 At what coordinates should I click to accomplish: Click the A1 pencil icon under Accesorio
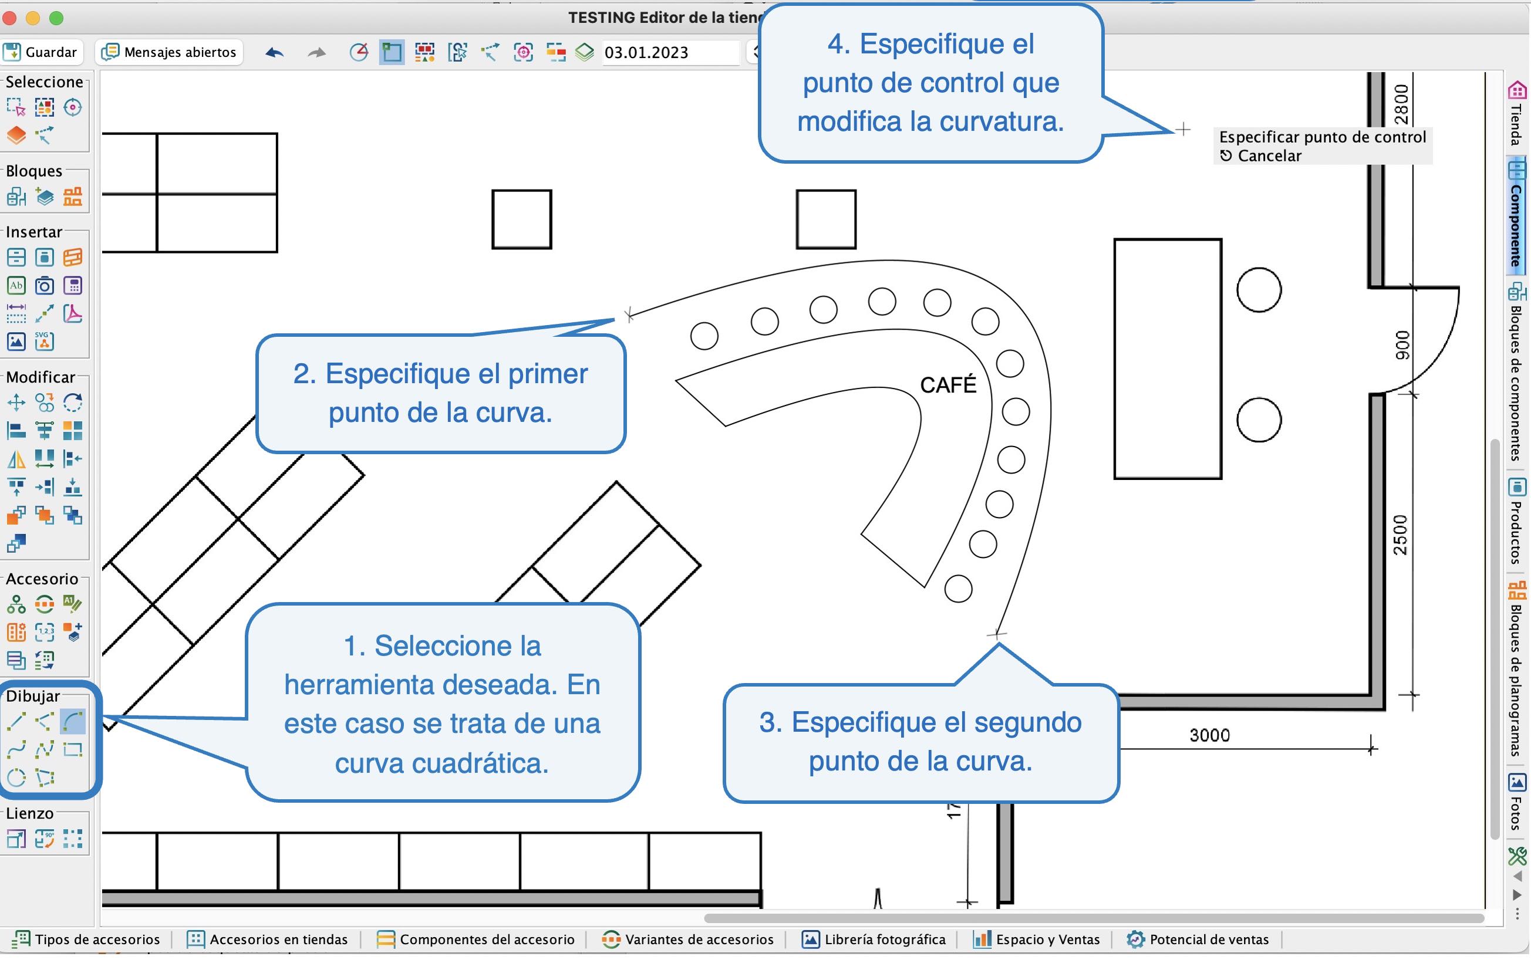pyautogui.click(x=73, y=604)
